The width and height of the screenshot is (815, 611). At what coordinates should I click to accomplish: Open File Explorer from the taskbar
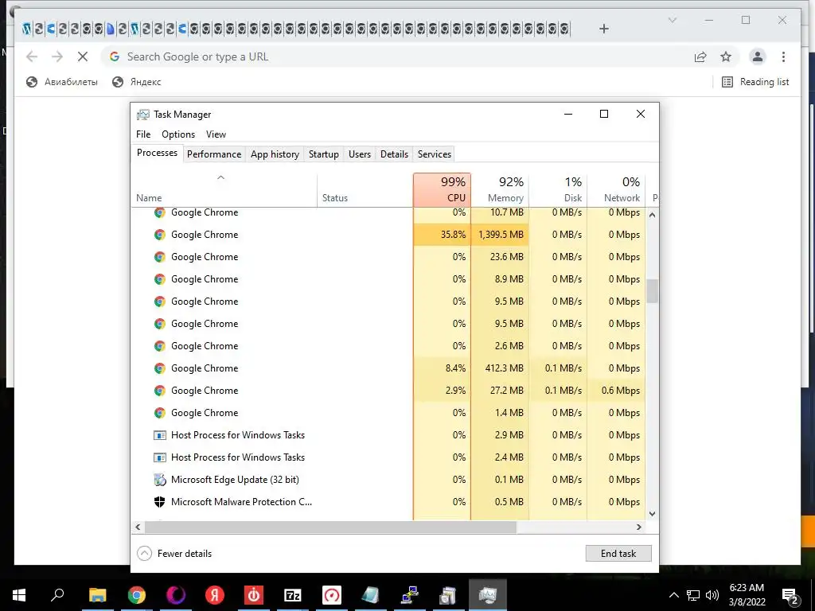[97, 595]
